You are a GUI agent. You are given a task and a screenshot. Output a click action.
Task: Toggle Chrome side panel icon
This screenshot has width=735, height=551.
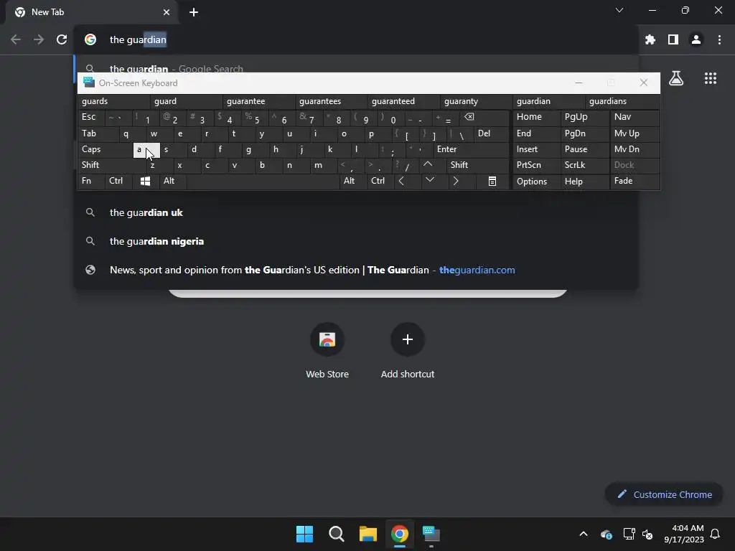point(673,40)
